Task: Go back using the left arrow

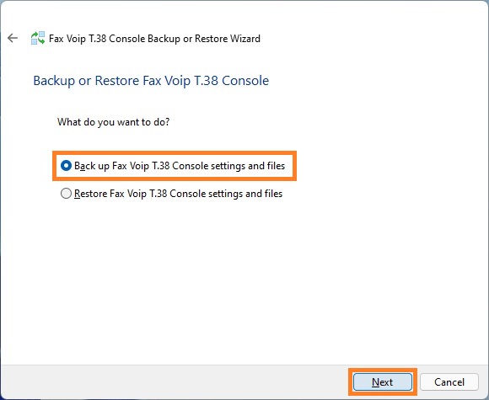Action: coord(13,38)
